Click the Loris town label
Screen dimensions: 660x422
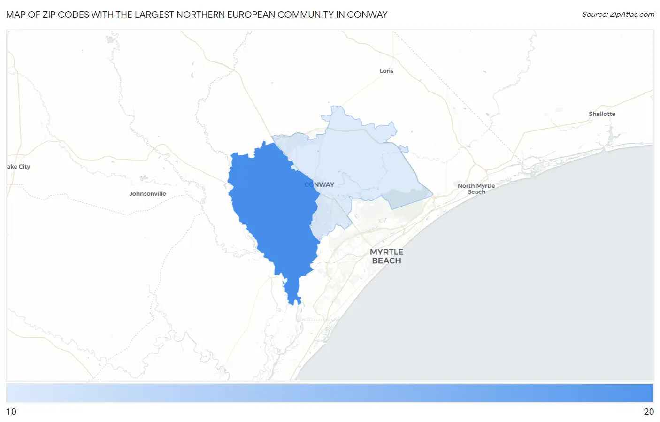pos(386,71)
